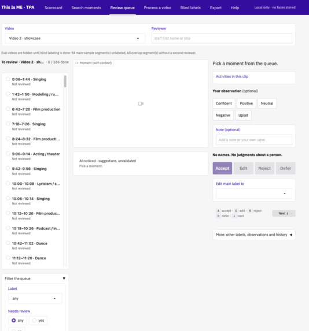The width and height of the screenshot is (309, 331).
Task: Click the Accept button
Action: tap(222, 168)
